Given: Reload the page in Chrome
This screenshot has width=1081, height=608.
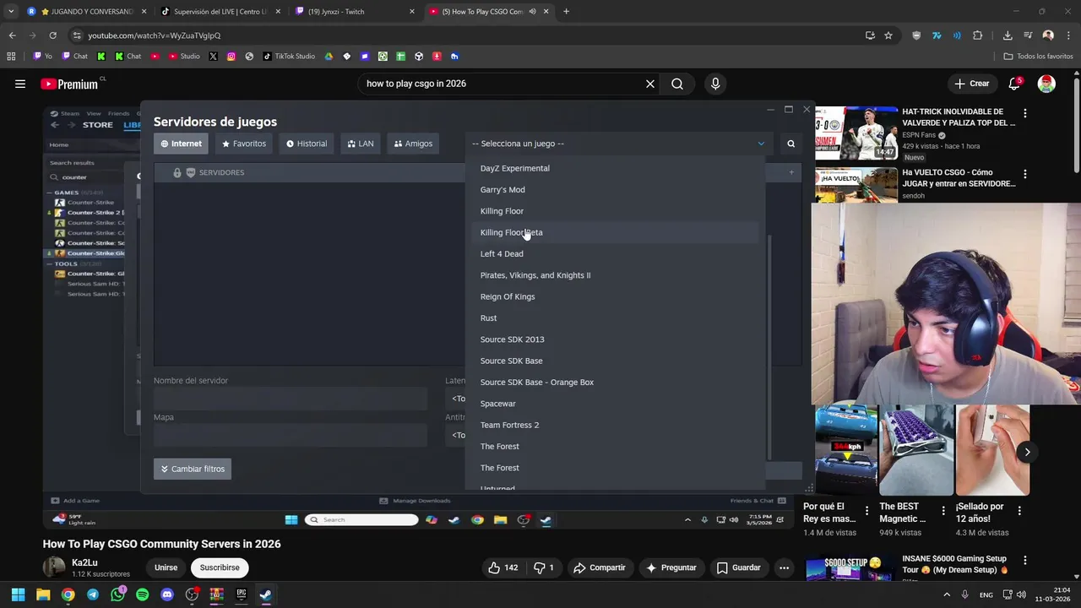Looking at the screenshot, I should tap(52, 35).
